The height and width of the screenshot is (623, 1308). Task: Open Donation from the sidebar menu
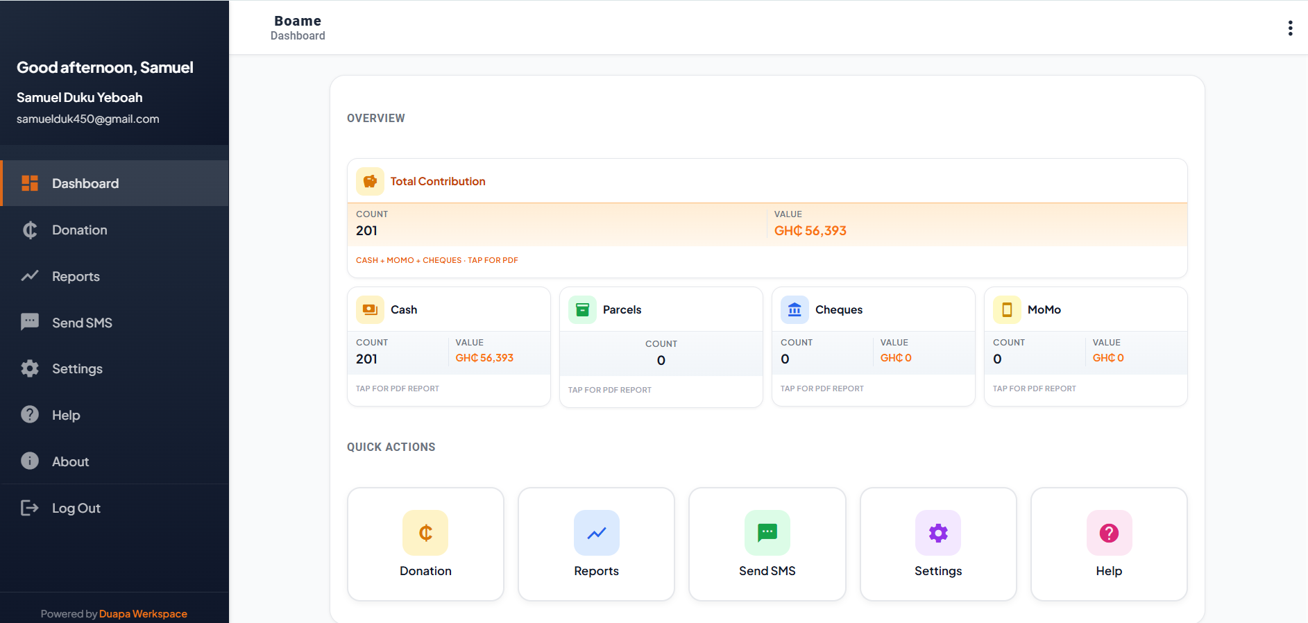tap(114, 230)
